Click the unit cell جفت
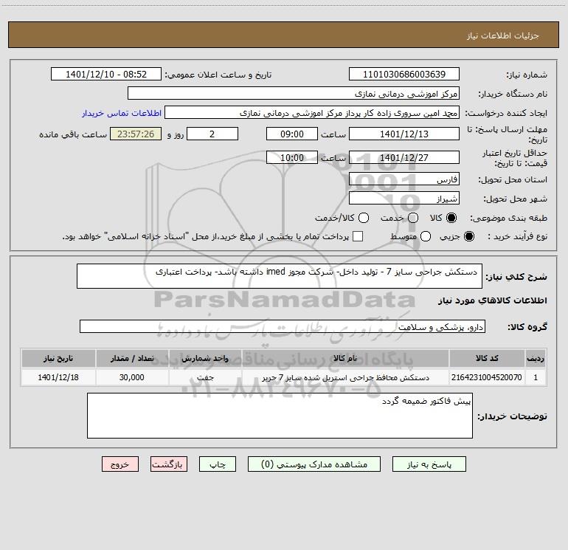Image resolution: width=568 pixels, height=550 pixels. click(205, 377)
